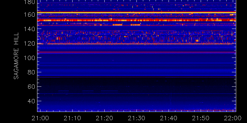The width and height of the screenshot is (247, 123).
Task: Click the 21:00 time axis label
Action: tap(40, 118)
